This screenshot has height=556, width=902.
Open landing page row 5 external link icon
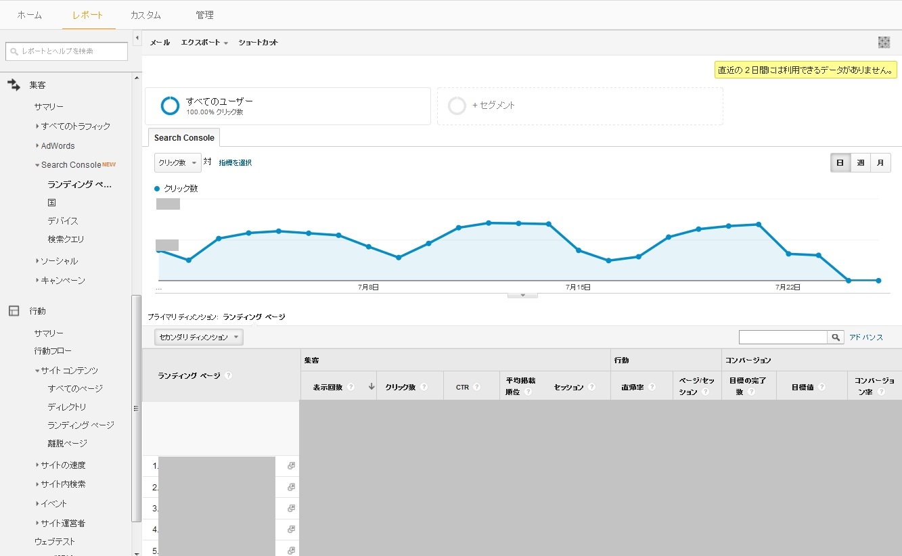point(291,551)
